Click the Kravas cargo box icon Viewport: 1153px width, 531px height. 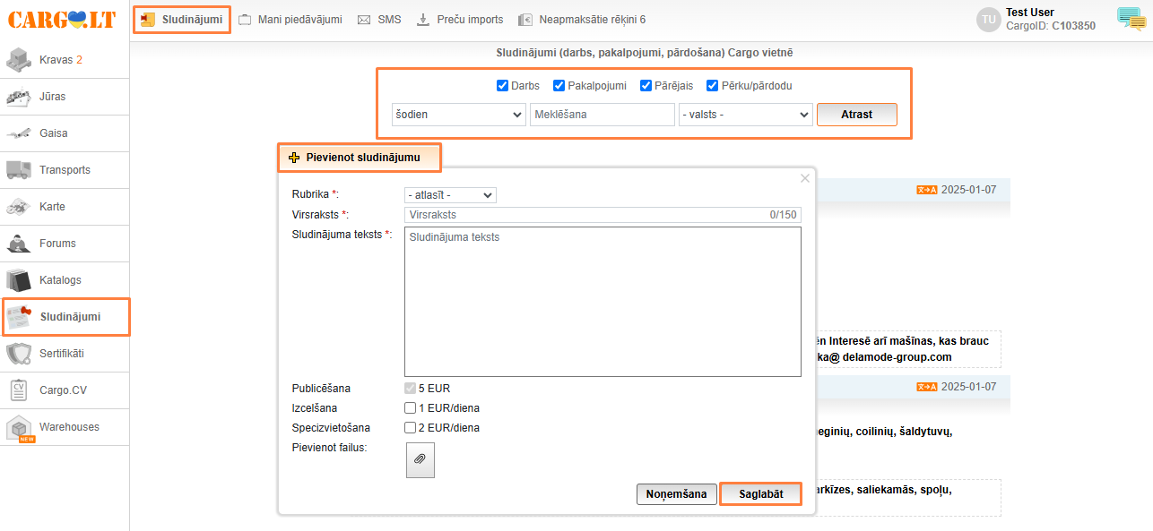pos(20,60)
